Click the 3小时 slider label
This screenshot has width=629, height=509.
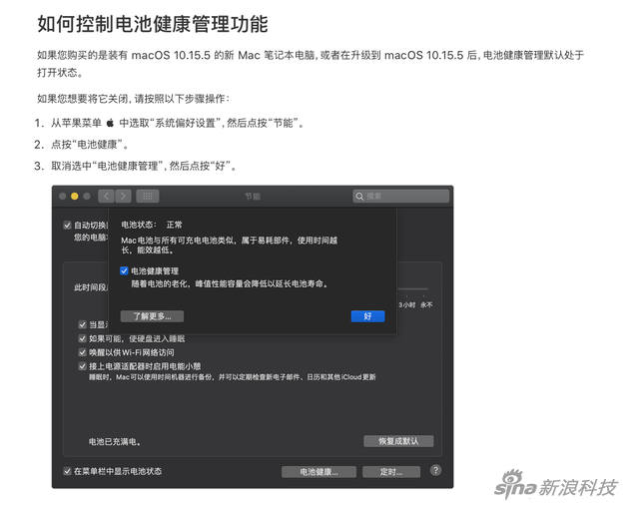click(406, 304)
